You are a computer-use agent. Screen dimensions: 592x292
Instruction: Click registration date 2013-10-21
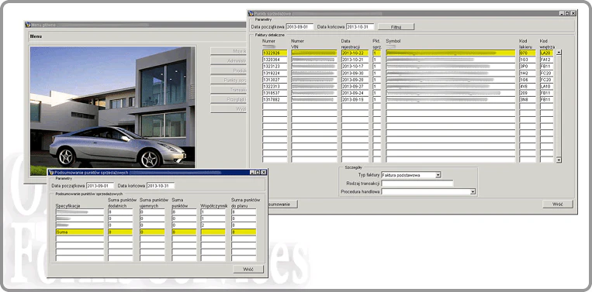click(355, 60)
